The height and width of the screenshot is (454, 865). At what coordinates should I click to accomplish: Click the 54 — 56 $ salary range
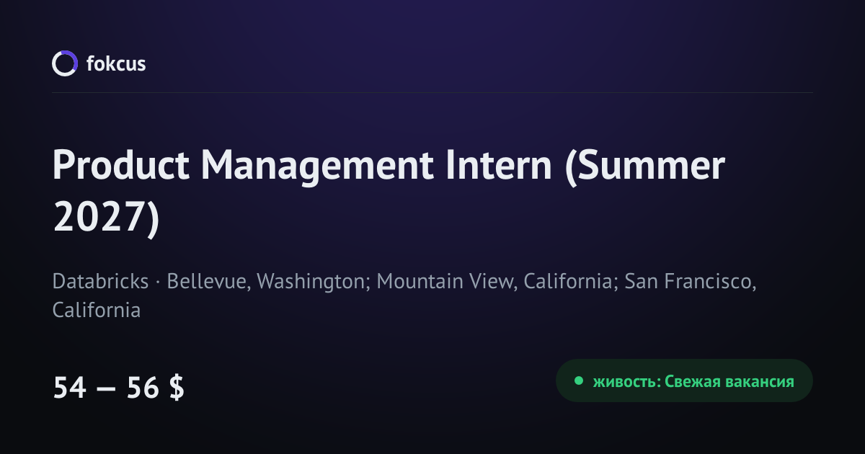tap(118, 388)
